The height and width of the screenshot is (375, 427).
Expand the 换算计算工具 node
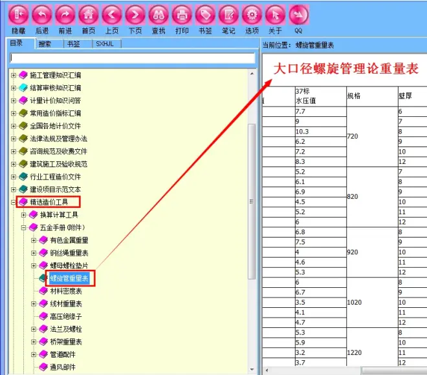click(x=24, y=215)
